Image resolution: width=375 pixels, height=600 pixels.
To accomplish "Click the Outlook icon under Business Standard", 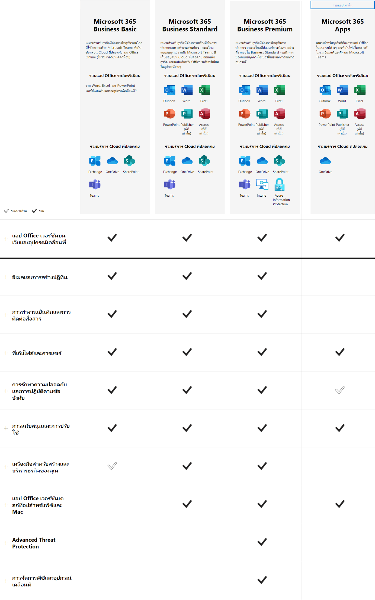I will (169, 90).
